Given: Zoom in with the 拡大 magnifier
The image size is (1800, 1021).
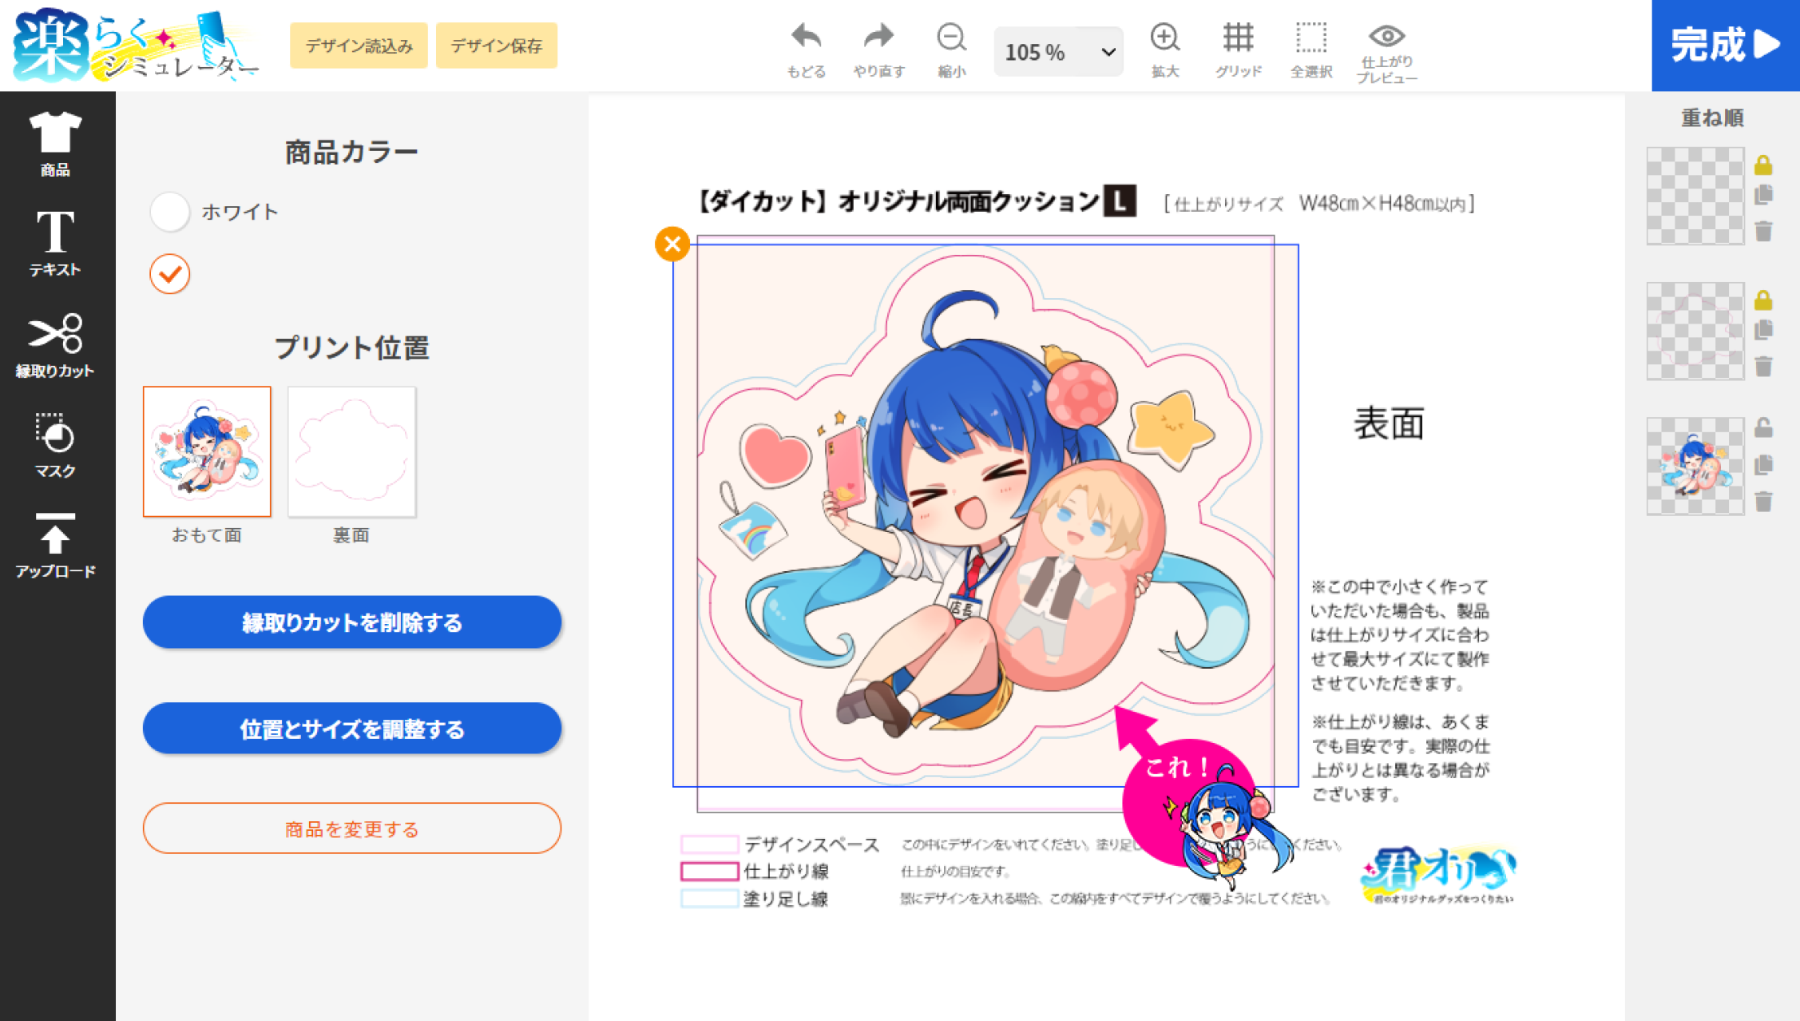Looking at the screenshot, I should click(x=1164, y=38).
